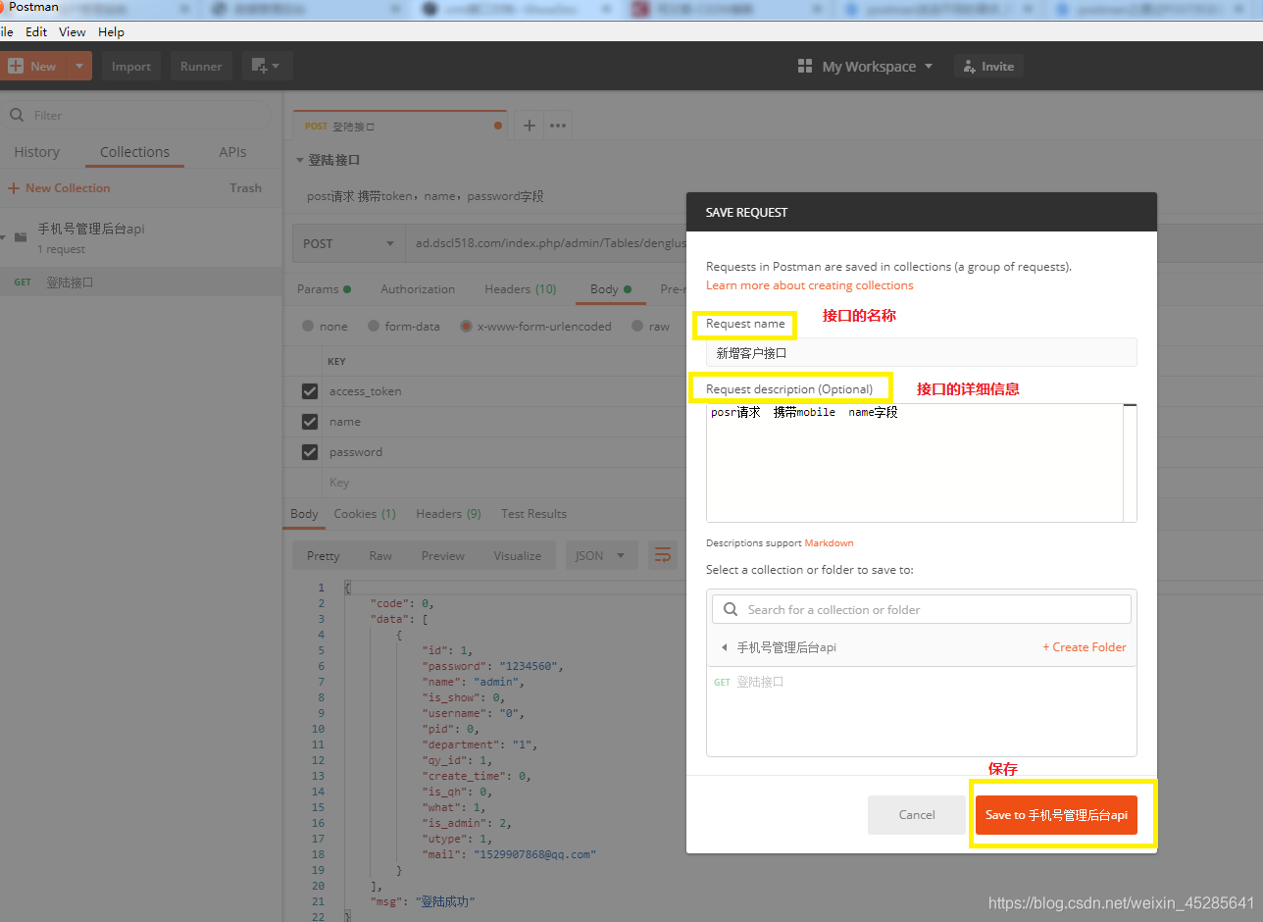
Task: Open the new window dropdown icon in toolbar
Action: pos(267,67)
